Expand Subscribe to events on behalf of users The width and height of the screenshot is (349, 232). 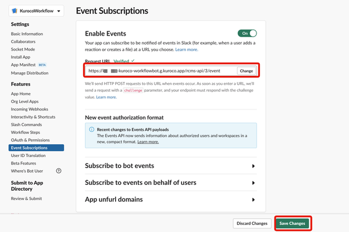click(x=170, y=183)
